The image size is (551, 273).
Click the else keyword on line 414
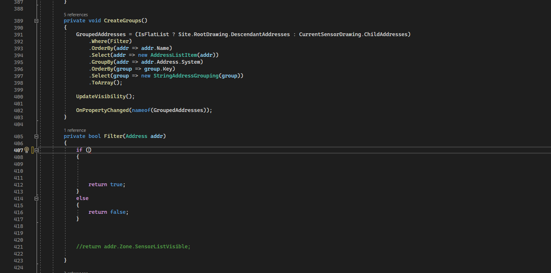(x=82, y=198)
